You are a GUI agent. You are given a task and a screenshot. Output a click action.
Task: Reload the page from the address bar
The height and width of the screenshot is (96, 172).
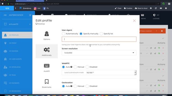(158, 4)
